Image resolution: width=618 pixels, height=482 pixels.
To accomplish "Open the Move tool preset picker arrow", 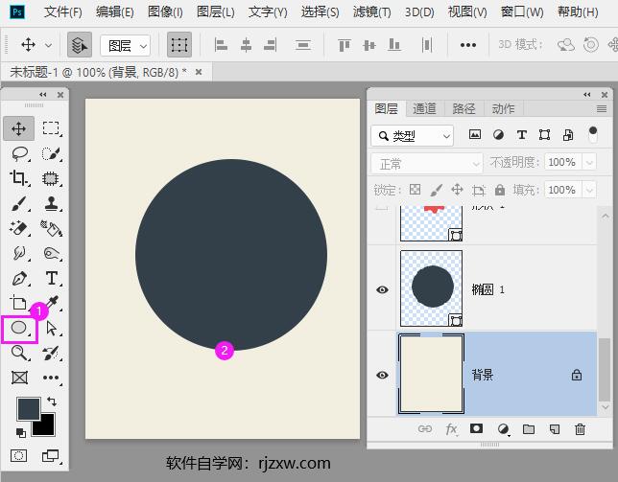I will click(x=48, y=45).
